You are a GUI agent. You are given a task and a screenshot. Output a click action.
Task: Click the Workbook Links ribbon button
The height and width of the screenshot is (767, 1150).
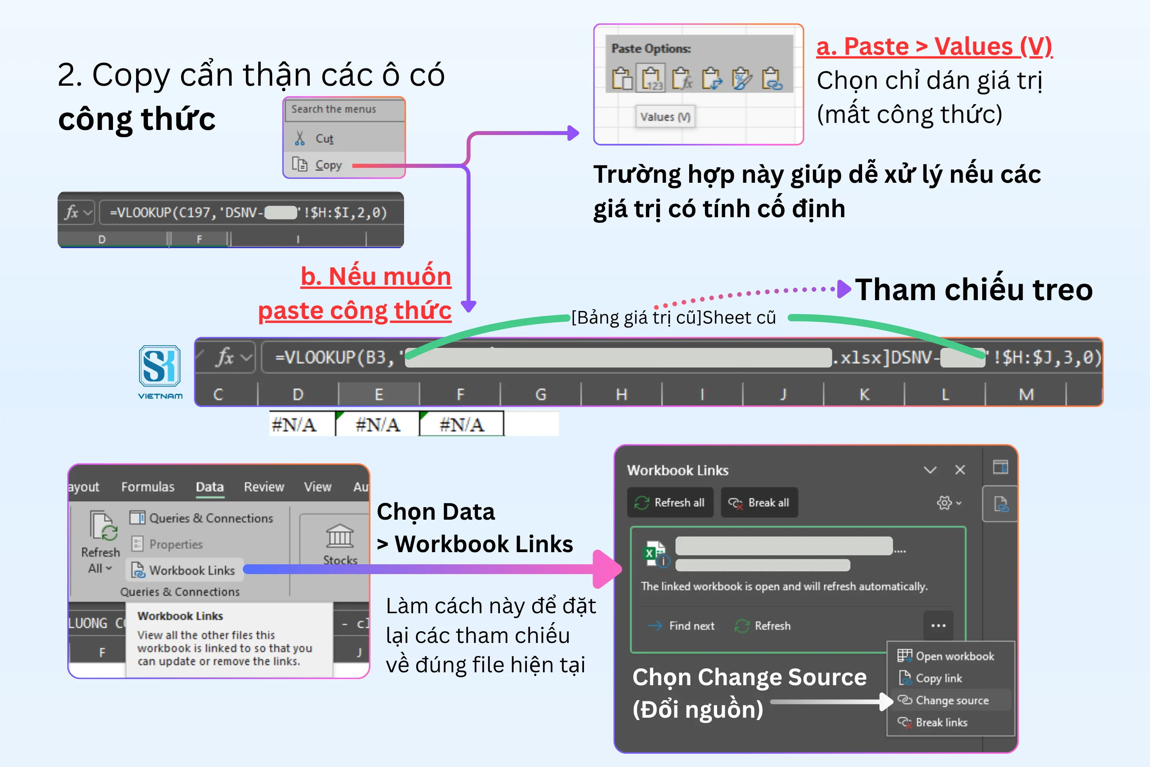coord(184,570)
